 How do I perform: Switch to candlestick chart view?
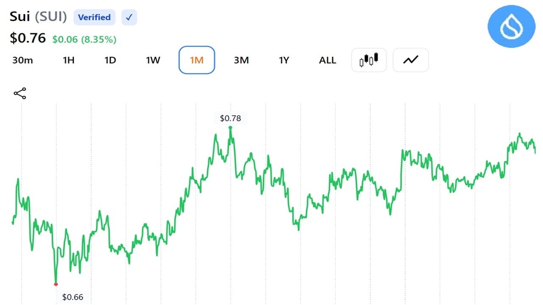(369, 60)
